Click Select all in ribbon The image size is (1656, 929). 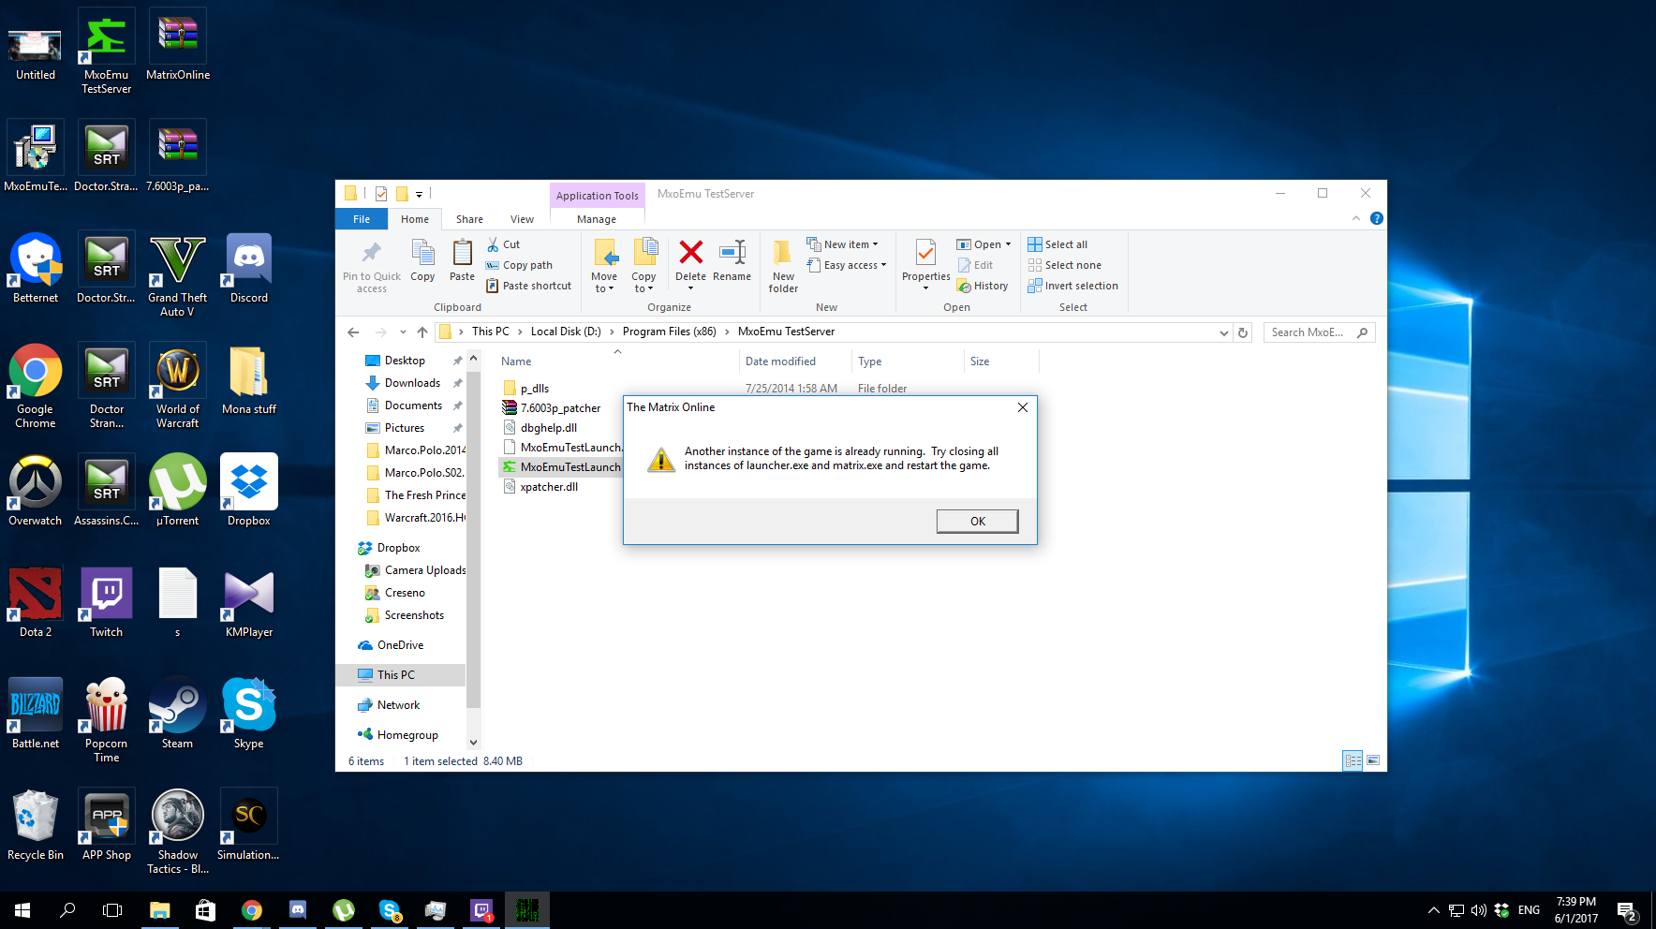[1057, 244]
